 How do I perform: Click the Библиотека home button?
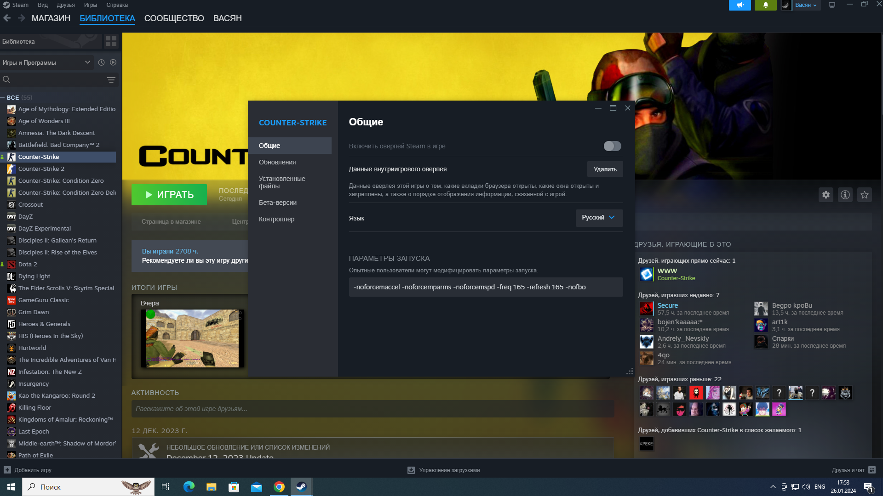tap(51, 41)
